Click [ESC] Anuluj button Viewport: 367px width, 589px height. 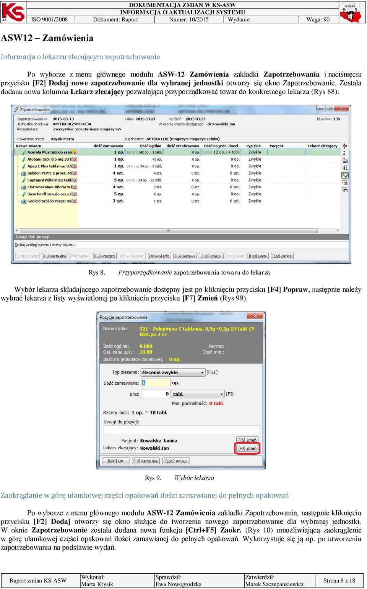pos(176,461)
